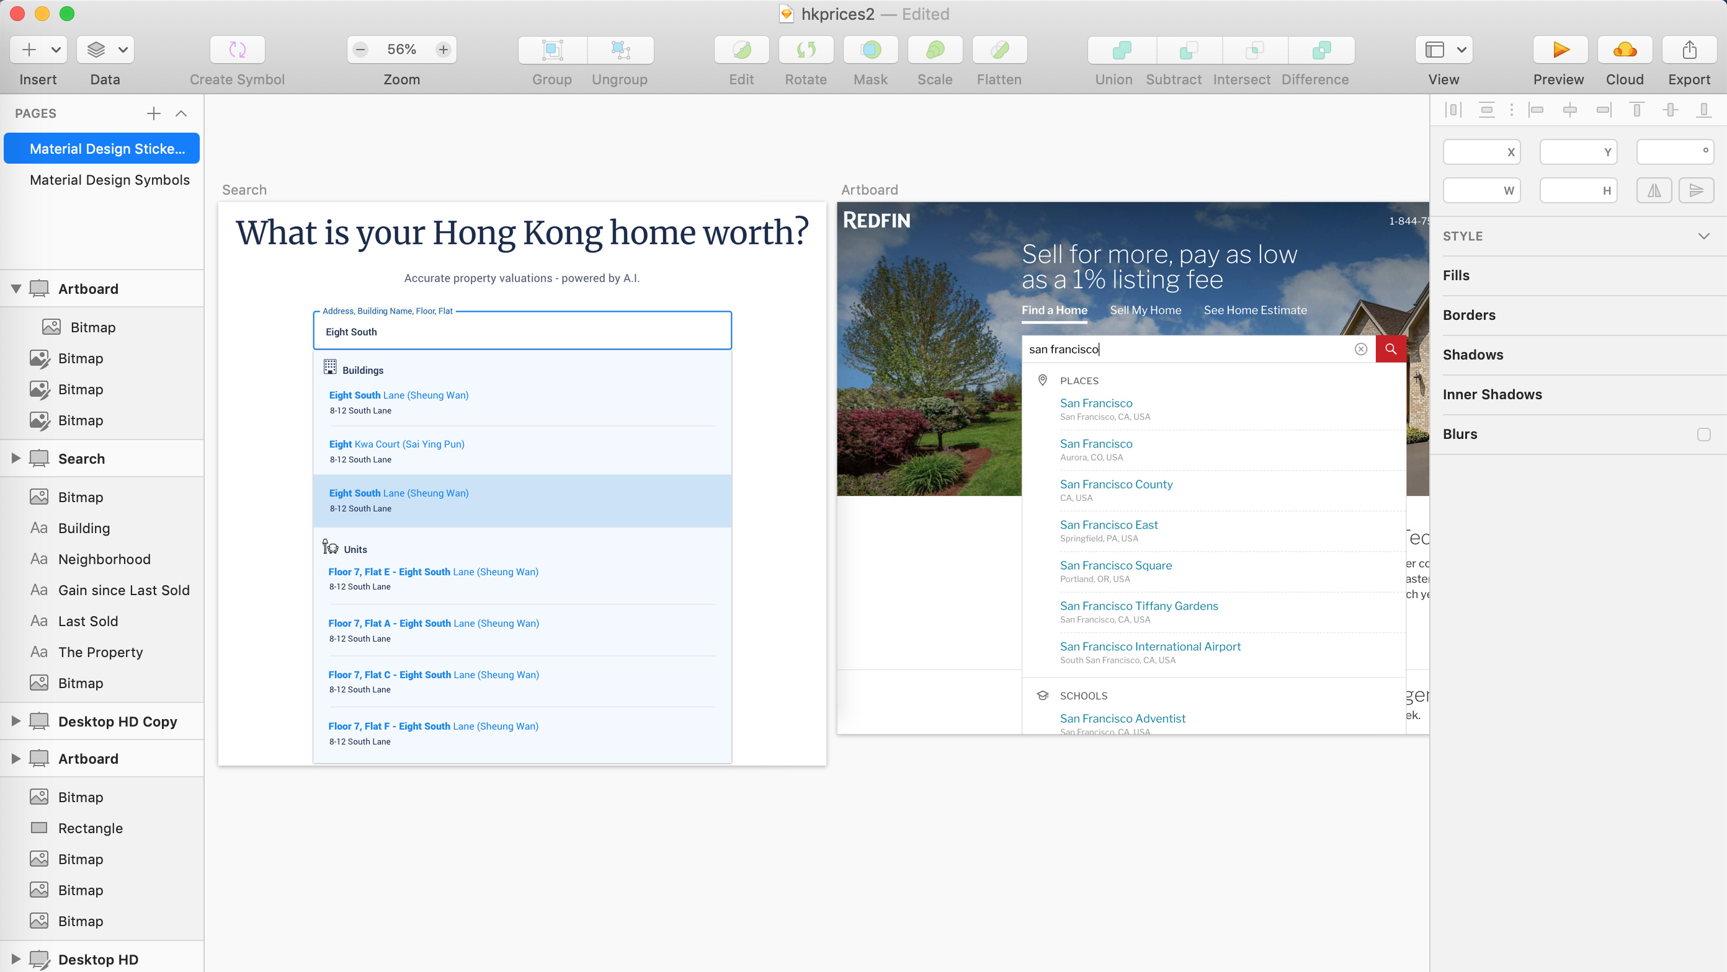Screen dimensions: 1727x972
Task: Click the Preview play icon
Action: click(x=1560, y=50)
